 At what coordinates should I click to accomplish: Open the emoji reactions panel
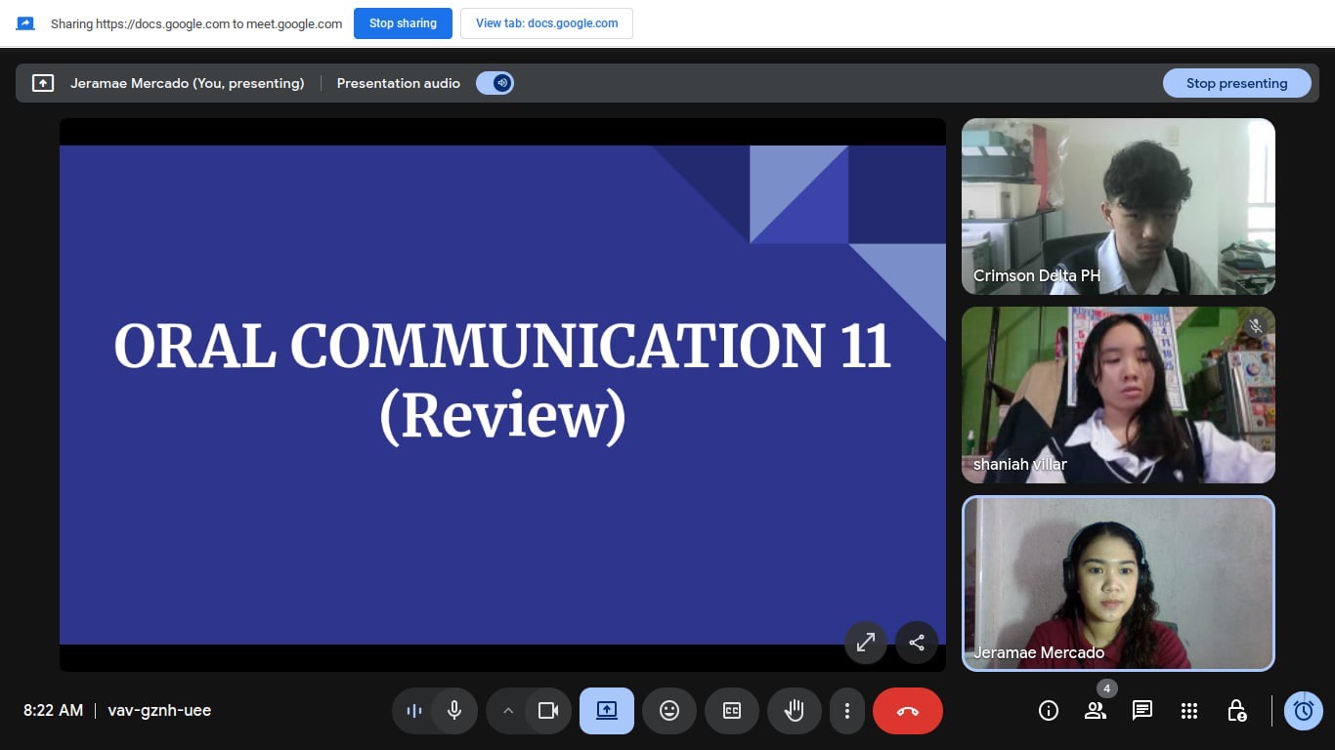(669, 711)
